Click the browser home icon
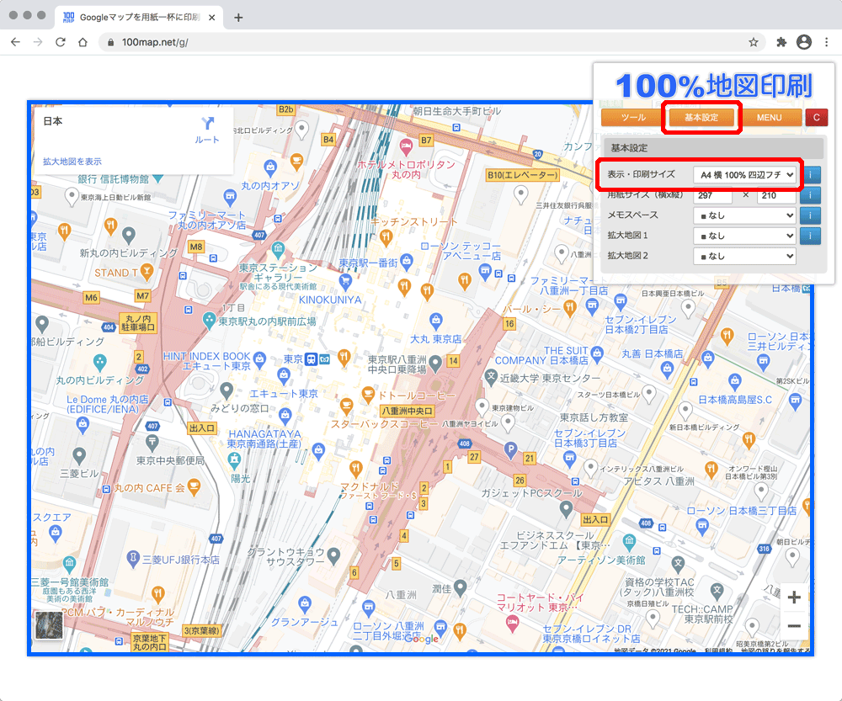842x701 pixels. tap(83, 42)
